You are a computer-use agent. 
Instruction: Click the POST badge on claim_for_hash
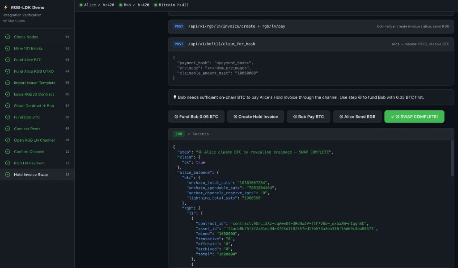point(179,44)
